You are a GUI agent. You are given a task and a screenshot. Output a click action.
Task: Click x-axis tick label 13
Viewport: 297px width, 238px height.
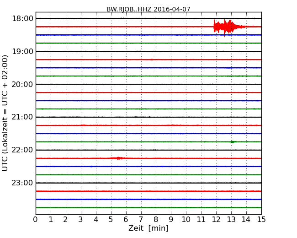click(231, 220)
